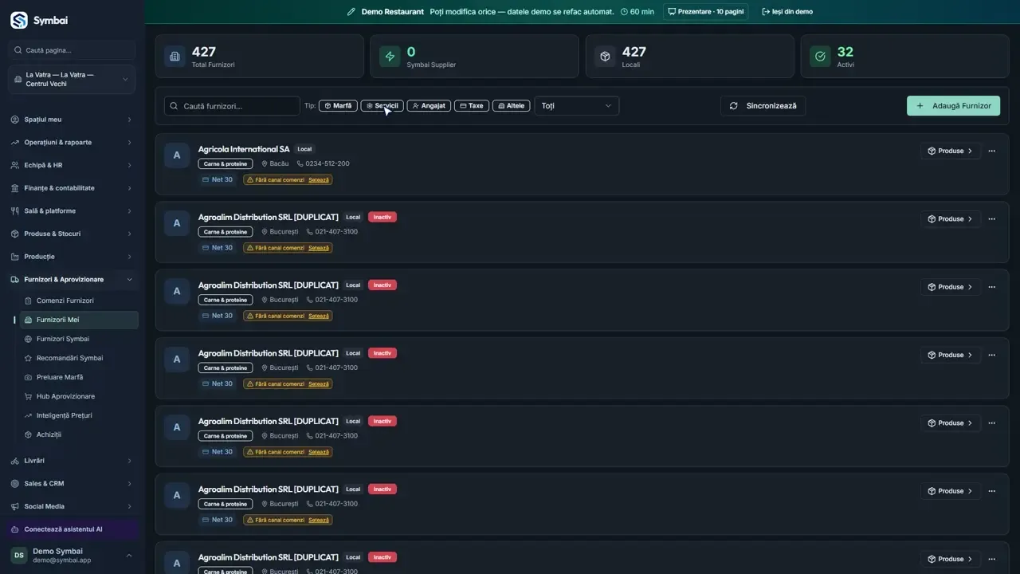
Task: Click the Activi checkmark icon
Action: point(820,57)
